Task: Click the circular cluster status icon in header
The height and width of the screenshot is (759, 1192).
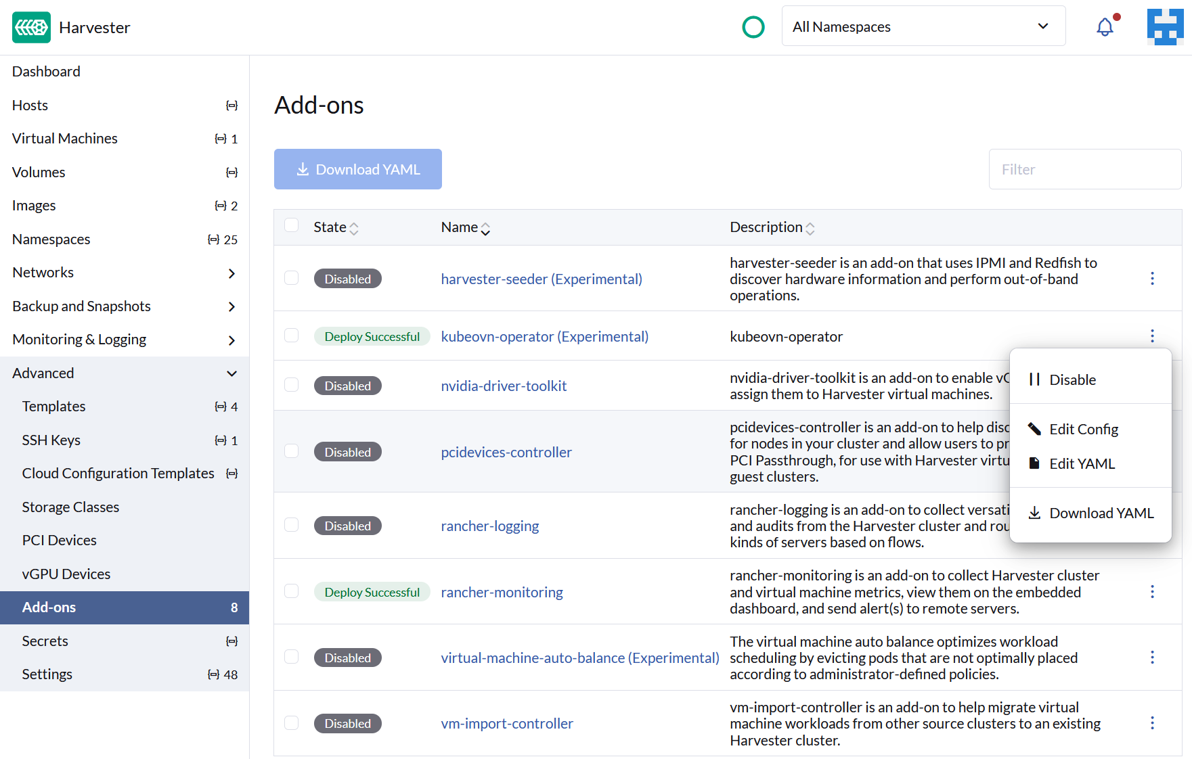Action: 753,27
